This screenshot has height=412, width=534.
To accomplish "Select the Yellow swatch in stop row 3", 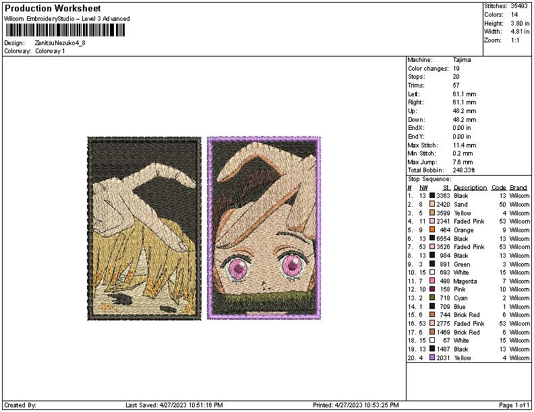I will click(x=432, y=213).
